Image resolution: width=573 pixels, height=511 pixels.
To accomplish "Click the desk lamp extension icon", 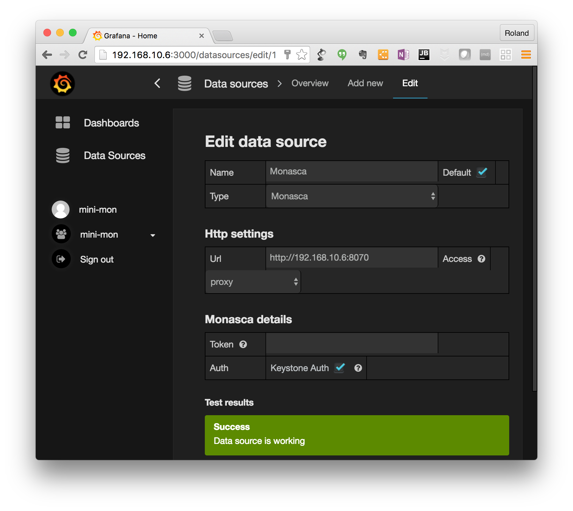I will tap(322, 55).
